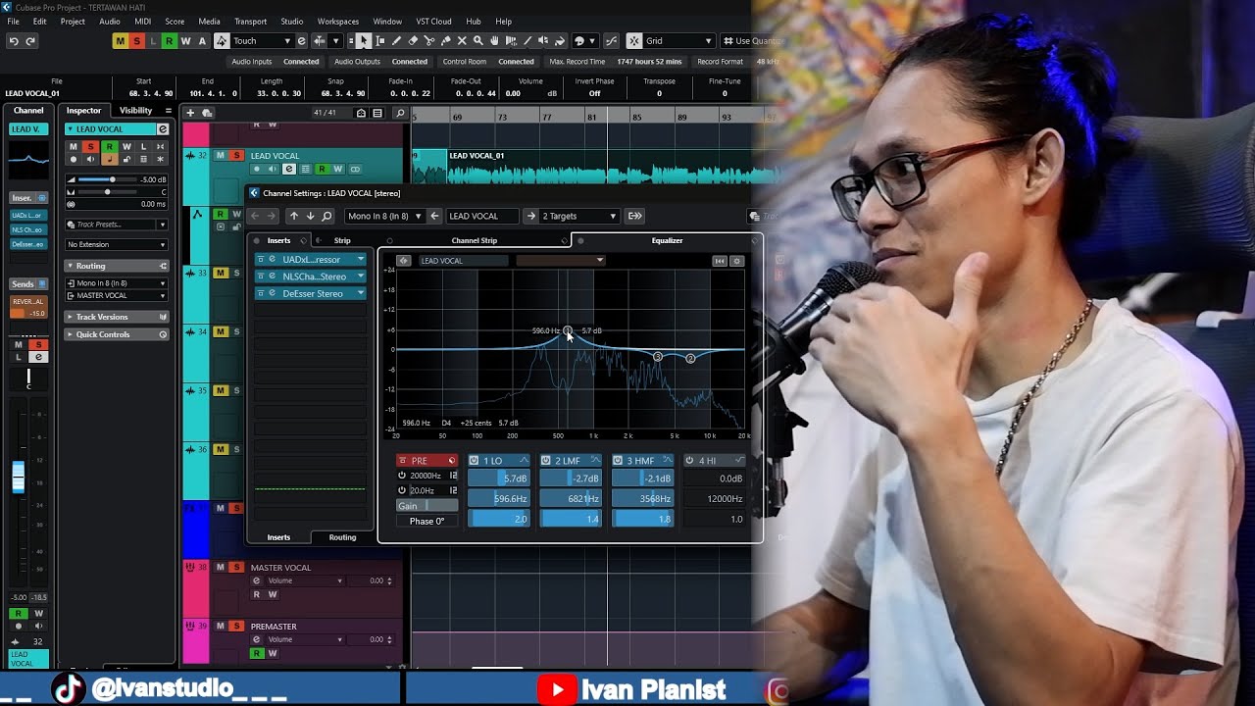Viewport: 1255px width, 706px height.
Task: Toggle EQ band 1 LO on/off
Action: pyautogui.click(x=474, y=460)
